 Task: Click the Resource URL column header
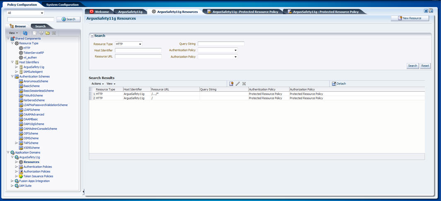(175, 89)
